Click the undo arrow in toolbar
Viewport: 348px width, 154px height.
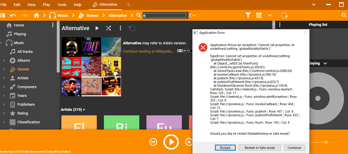pos(13,15)
